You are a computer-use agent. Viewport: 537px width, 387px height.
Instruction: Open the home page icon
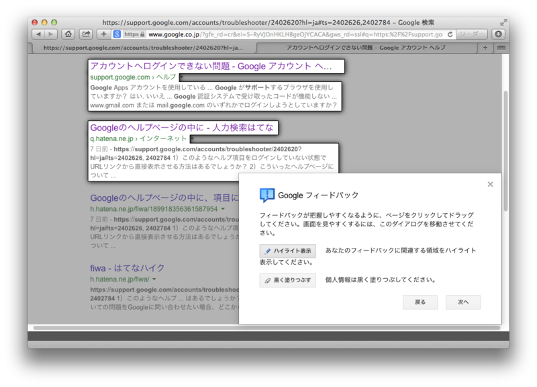(x=68, y=34)
